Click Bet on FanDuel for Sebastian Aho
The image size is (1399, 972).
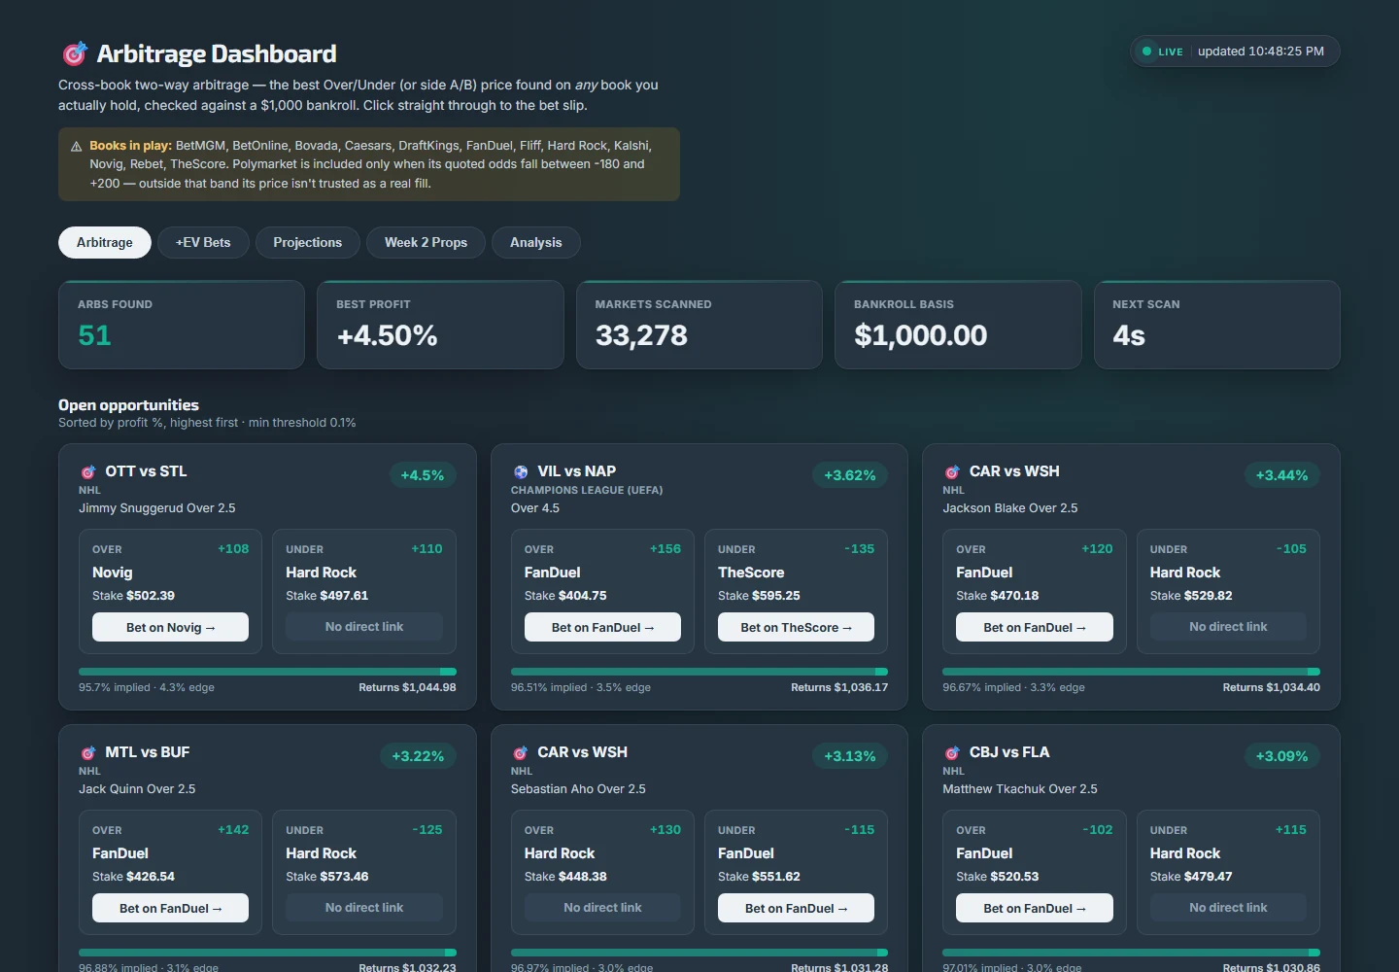coord(796,908)
